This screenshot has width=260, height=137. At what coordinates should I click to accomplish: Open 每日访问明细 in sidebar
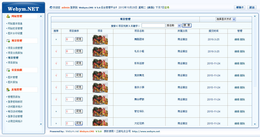pos(15,111)
